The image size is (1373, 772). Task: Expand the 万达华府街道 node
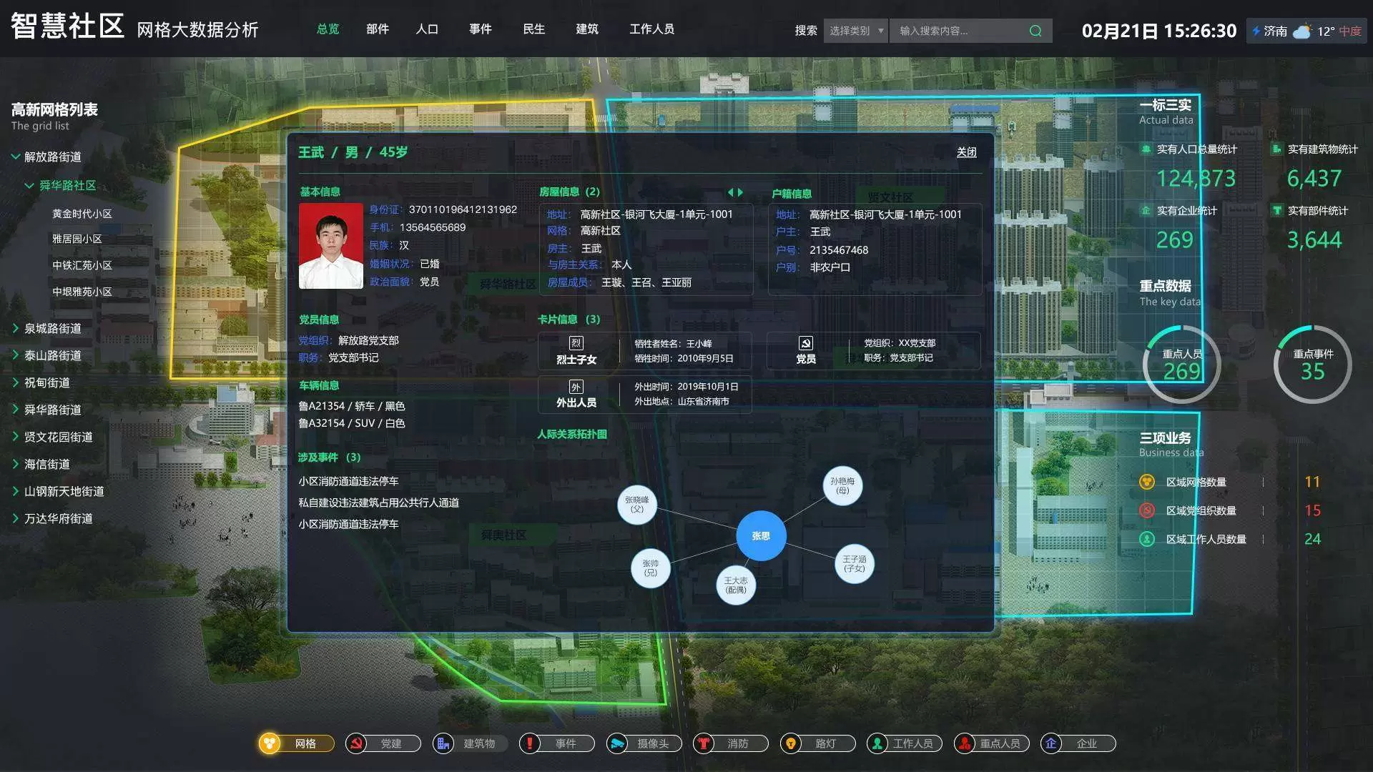click(x=16, y=518)
